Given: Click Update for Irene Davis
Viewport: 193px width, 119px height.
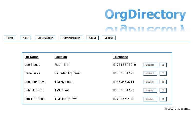Looking at the screenshot, I should (x=150, y=74).
